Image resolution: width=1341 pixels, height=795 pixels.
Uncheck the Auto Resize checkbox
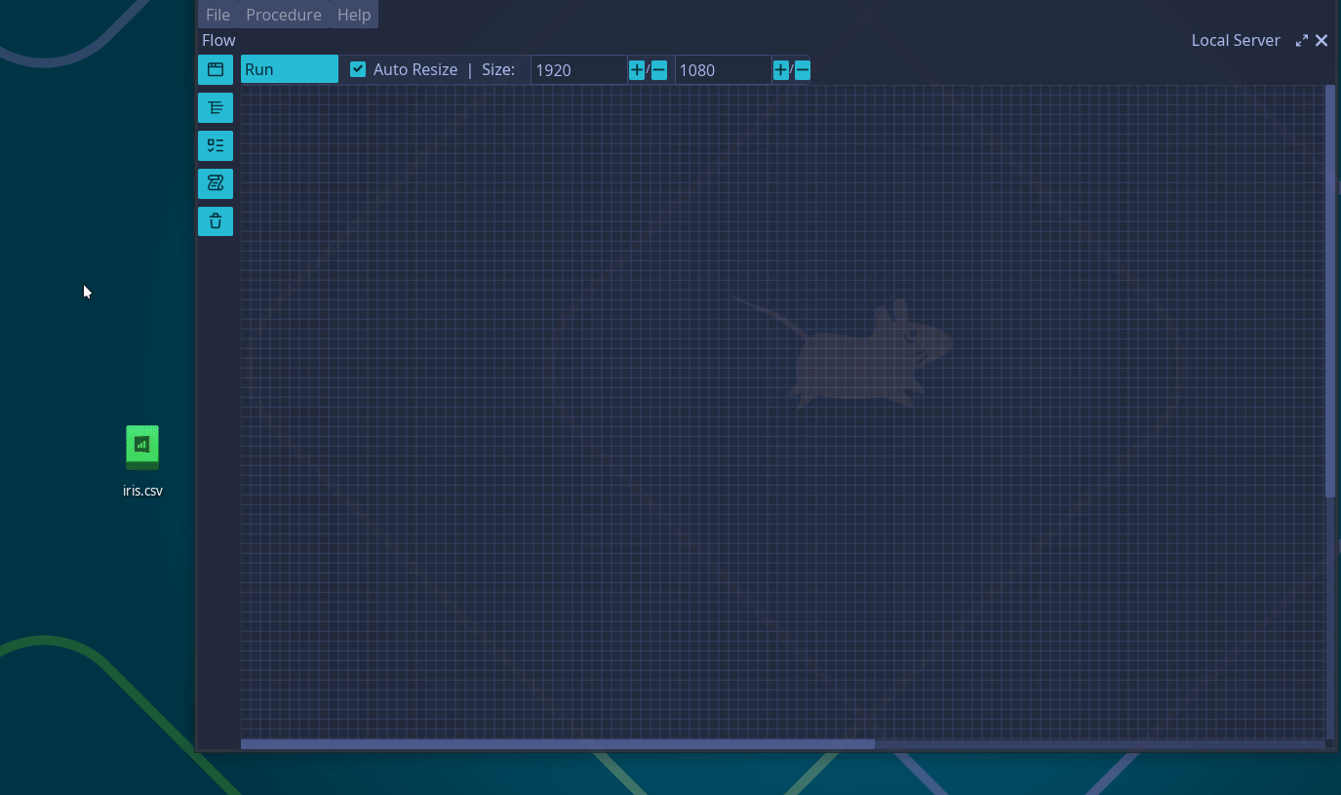[x=358, y=69]
